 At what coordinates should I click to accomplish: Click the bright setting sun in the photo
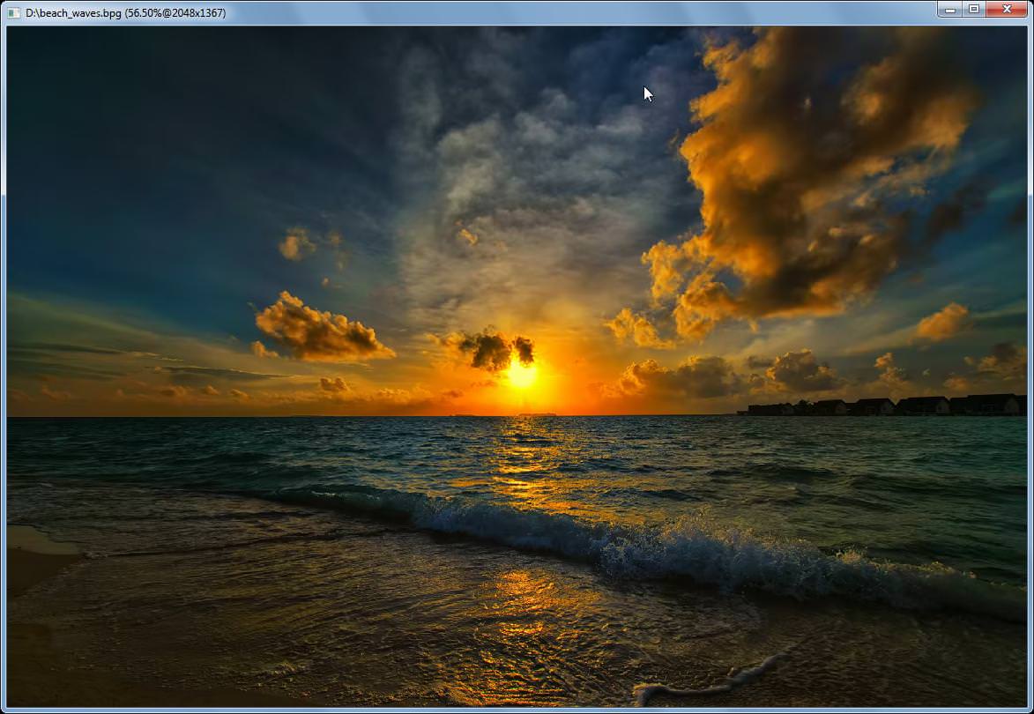pos(521,375)
